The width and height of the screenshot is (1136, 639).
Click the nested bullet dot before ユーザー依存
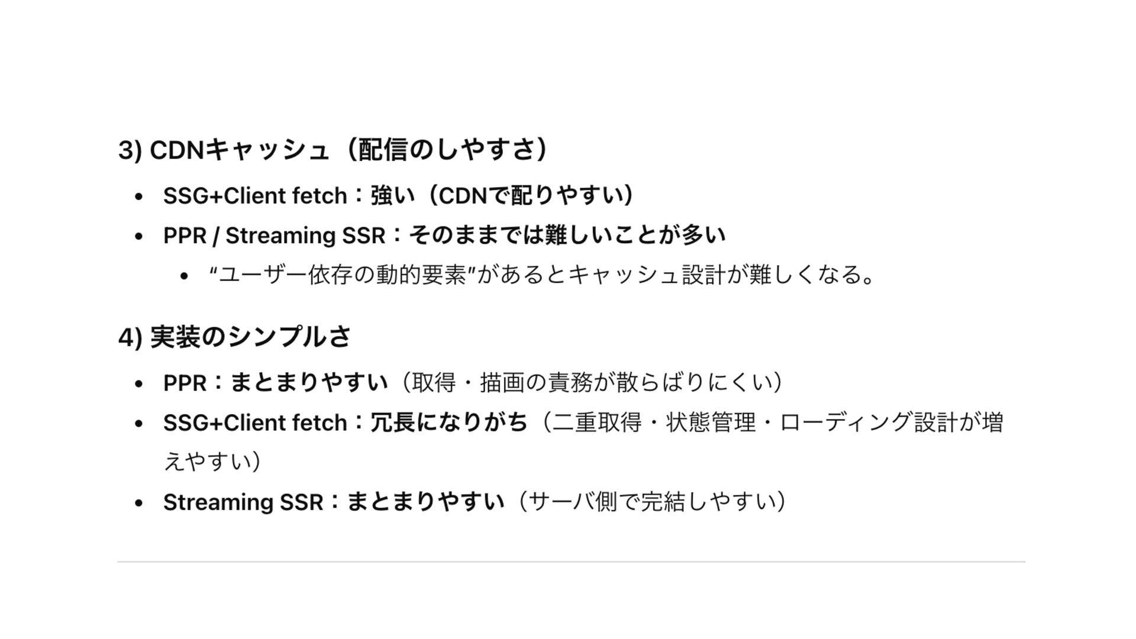pyautogui.click(x=185, y=276)
